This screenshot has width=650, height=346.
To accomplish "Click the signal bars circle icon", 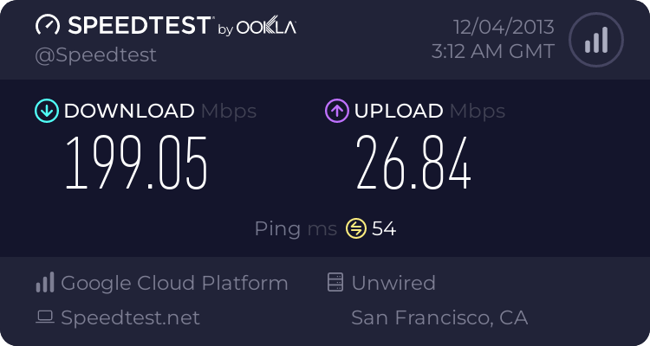I will (x=596, y=40).
